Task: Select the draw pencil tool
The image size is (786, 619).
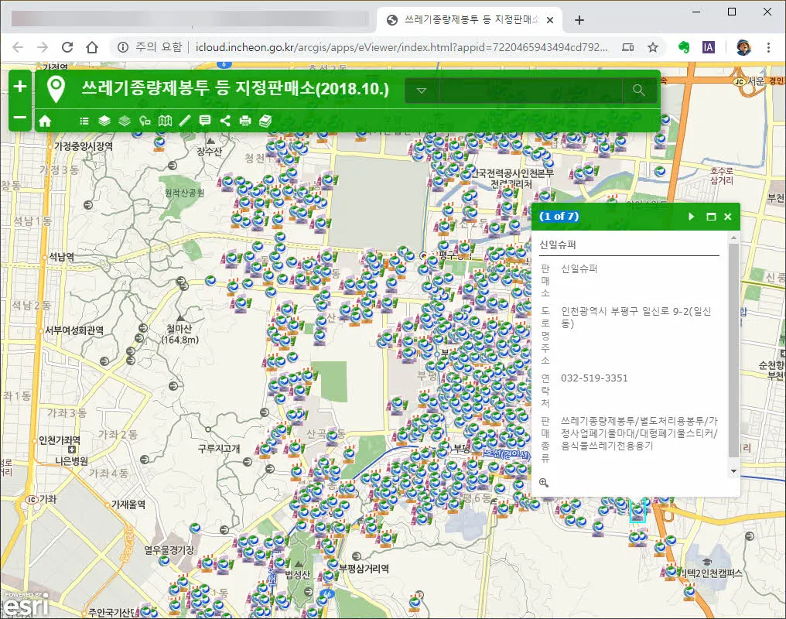Action: (184, 120)
